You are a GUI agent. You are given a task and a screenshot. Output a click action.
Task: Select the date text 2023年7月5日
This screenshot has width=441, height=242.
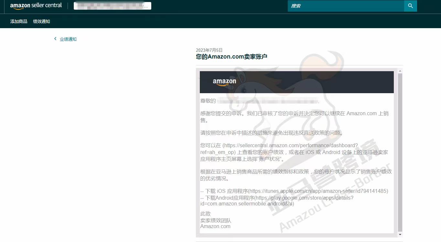209,50
